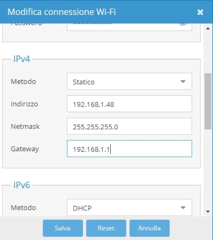The image size is (213, 240).
Task: Place cursor in the Gateway field
Action: pyautogui.click(x=129, y=149)
